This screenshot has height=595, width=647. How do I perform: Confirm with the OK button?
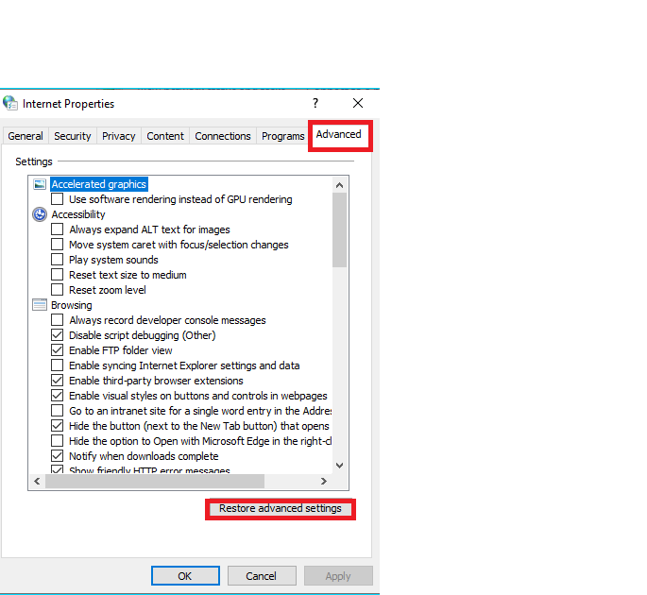185,576
